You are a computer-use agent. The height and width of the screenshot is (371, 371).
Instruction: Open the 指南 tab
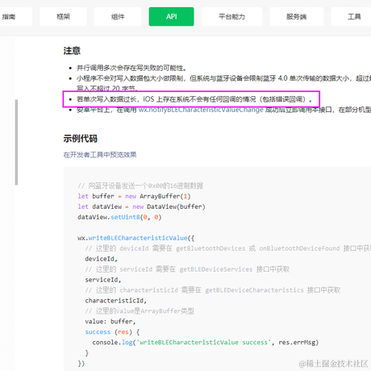(x=15, y=17)
